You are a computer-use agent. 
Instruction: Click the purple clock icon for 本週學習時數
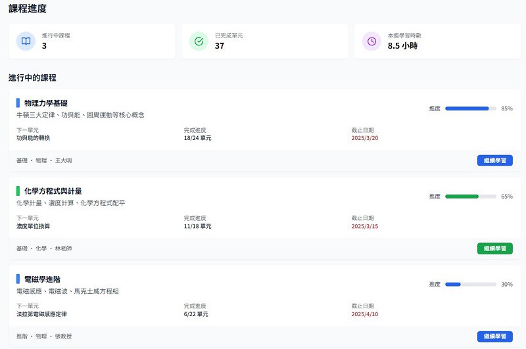pos(371,41)
